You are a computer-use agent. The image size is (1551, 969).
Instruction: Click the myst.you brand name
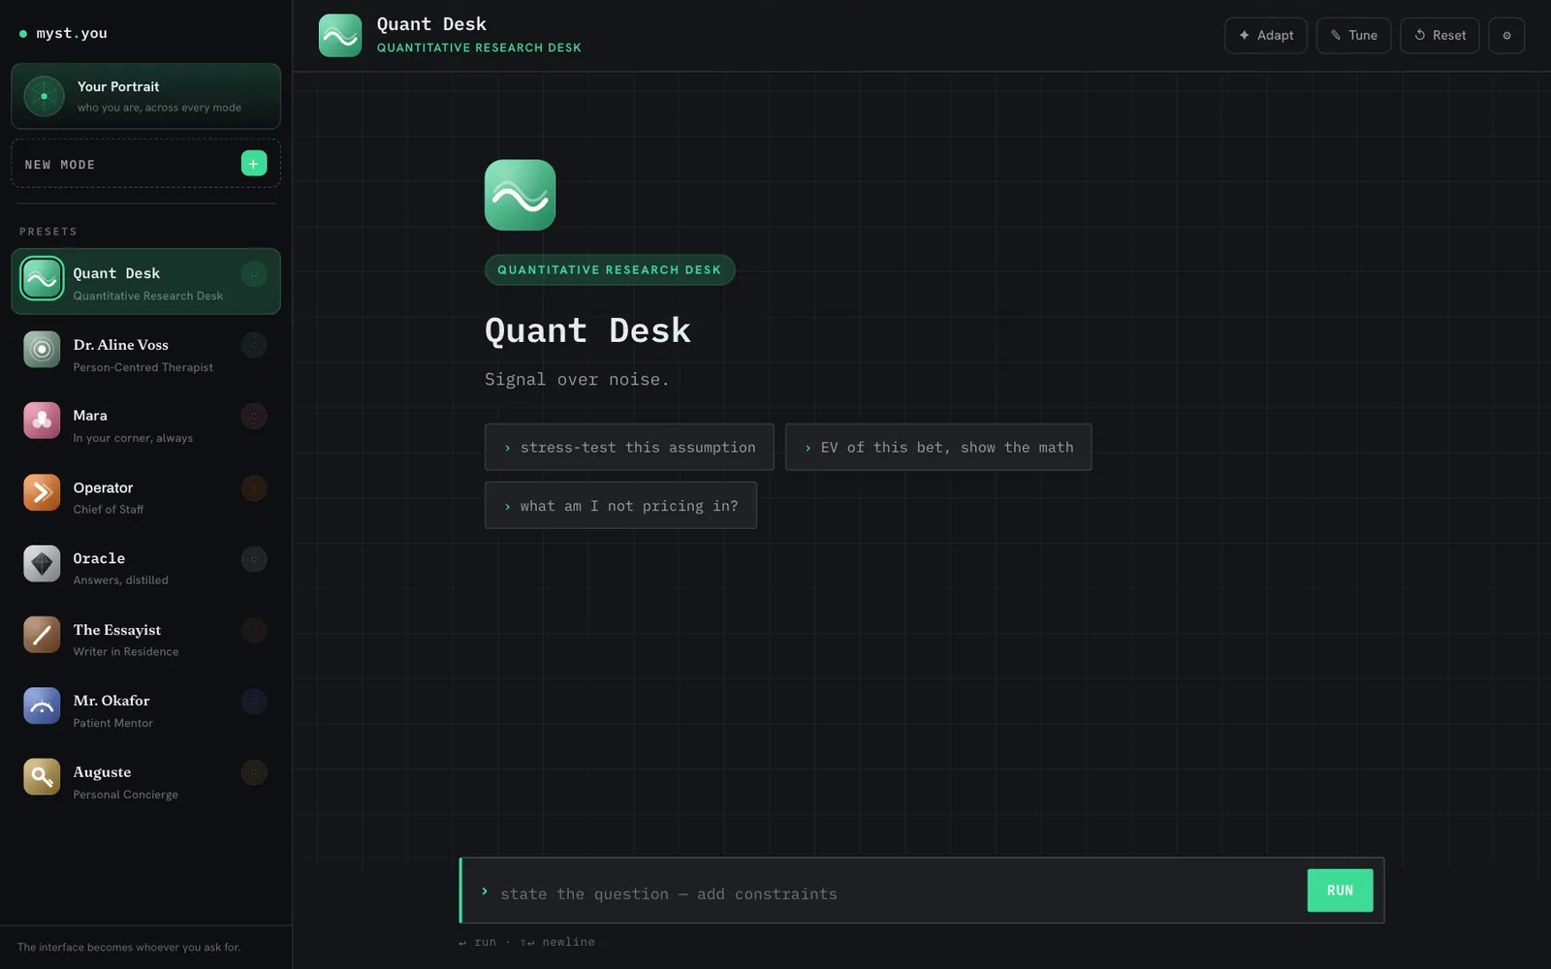[x=72, y=33]
